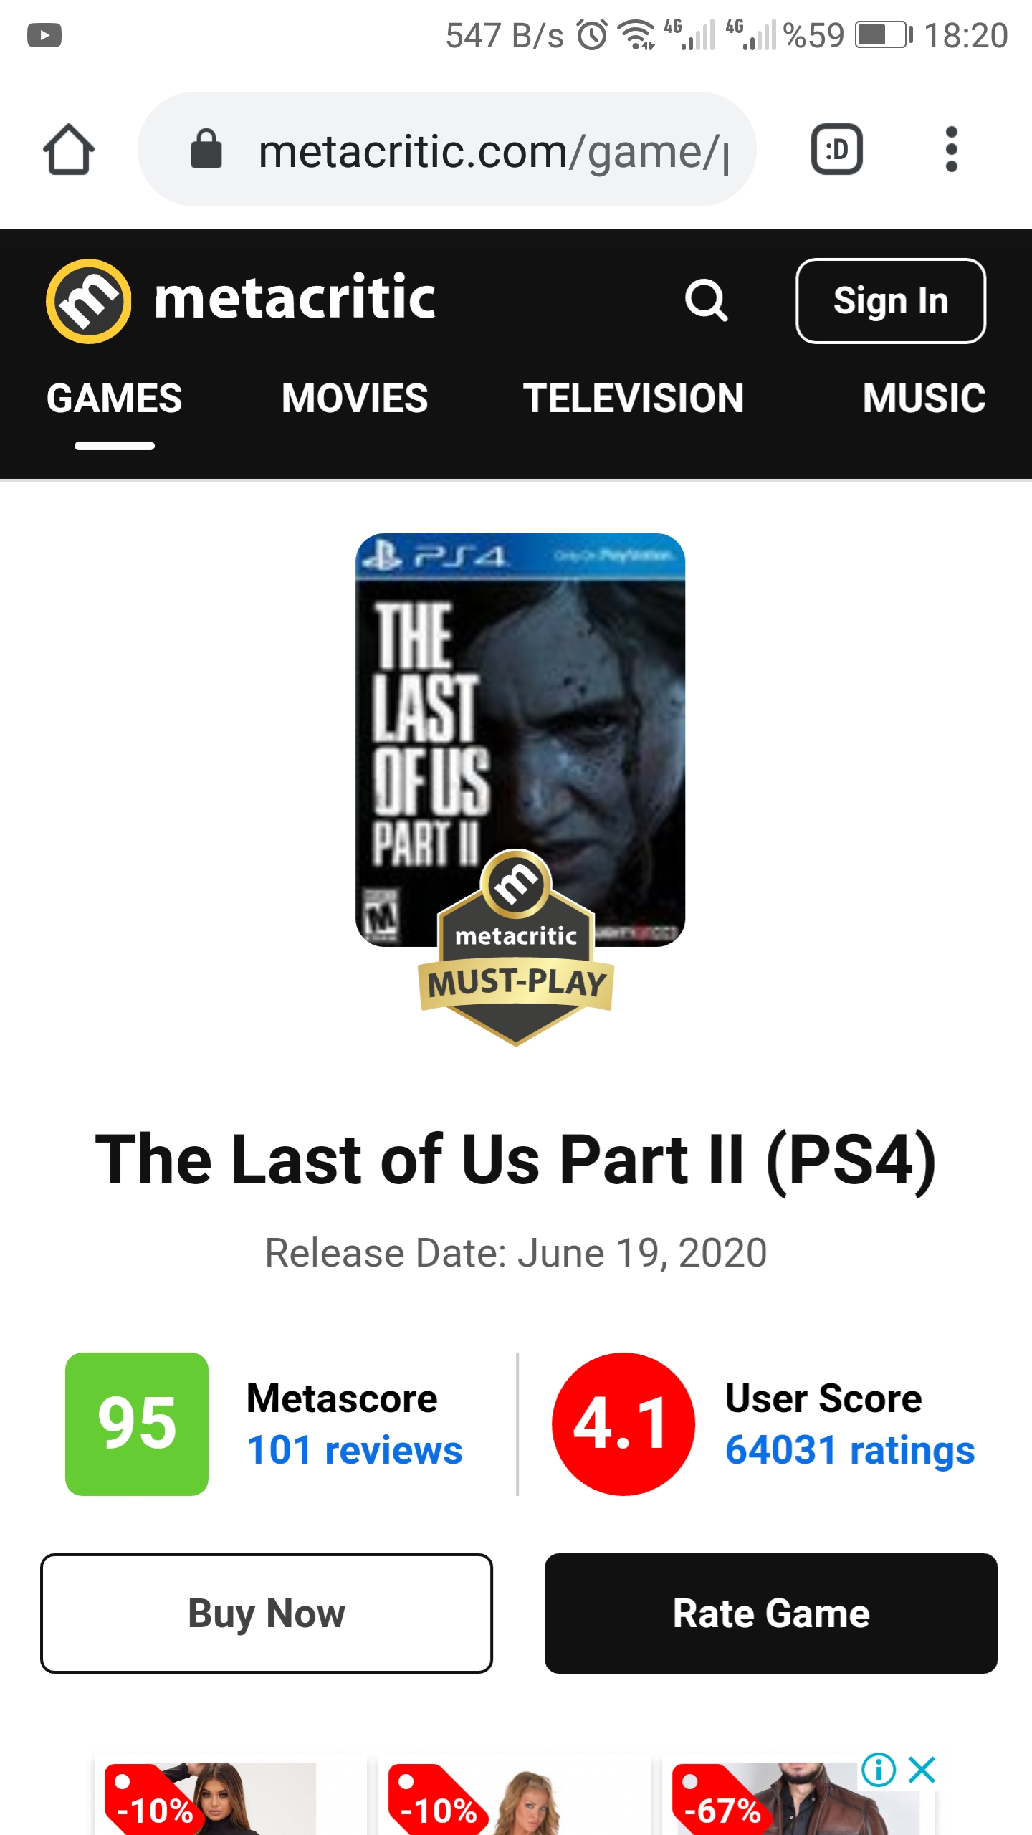This screenshot has height=1835, width=1032.
Task: Tap The Last of Us cover image
Action: point(520,740)
